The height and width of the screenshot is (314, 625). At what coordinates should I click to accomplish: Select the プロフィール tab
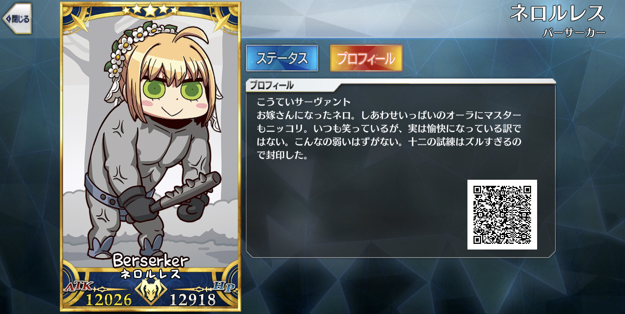tap(366, 58)
